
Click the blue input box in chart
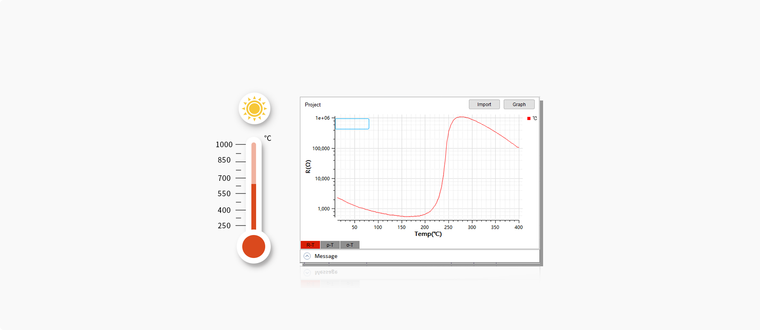click(x=352, y=124)
